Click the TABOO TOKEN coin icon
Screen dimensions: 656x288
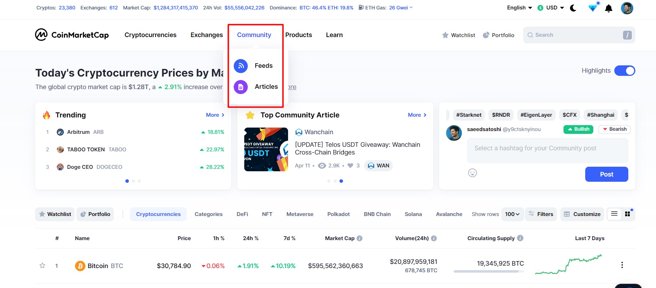(x=60, y=150)
